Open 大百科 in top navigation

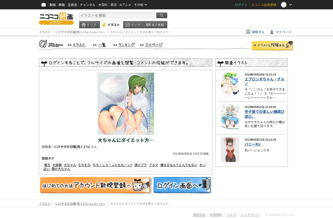pos(103,5)
